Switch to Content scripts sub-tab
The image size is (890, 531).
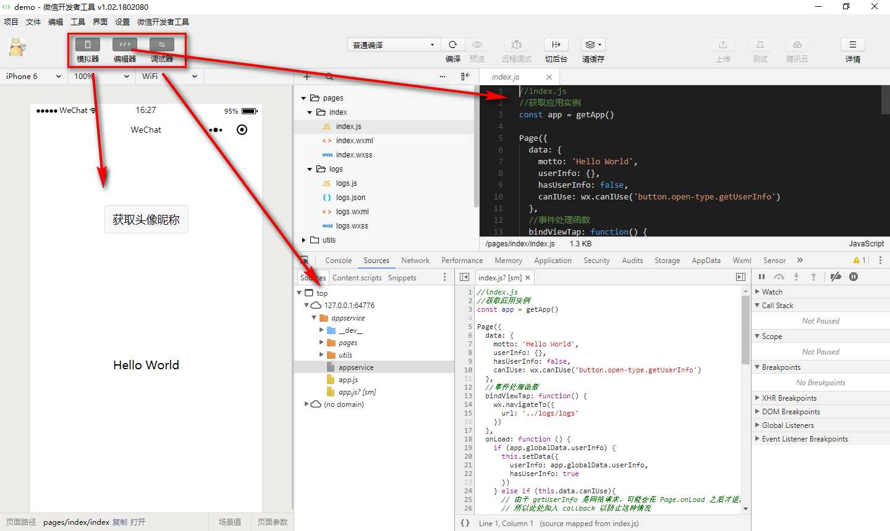(x=357, y=278)
